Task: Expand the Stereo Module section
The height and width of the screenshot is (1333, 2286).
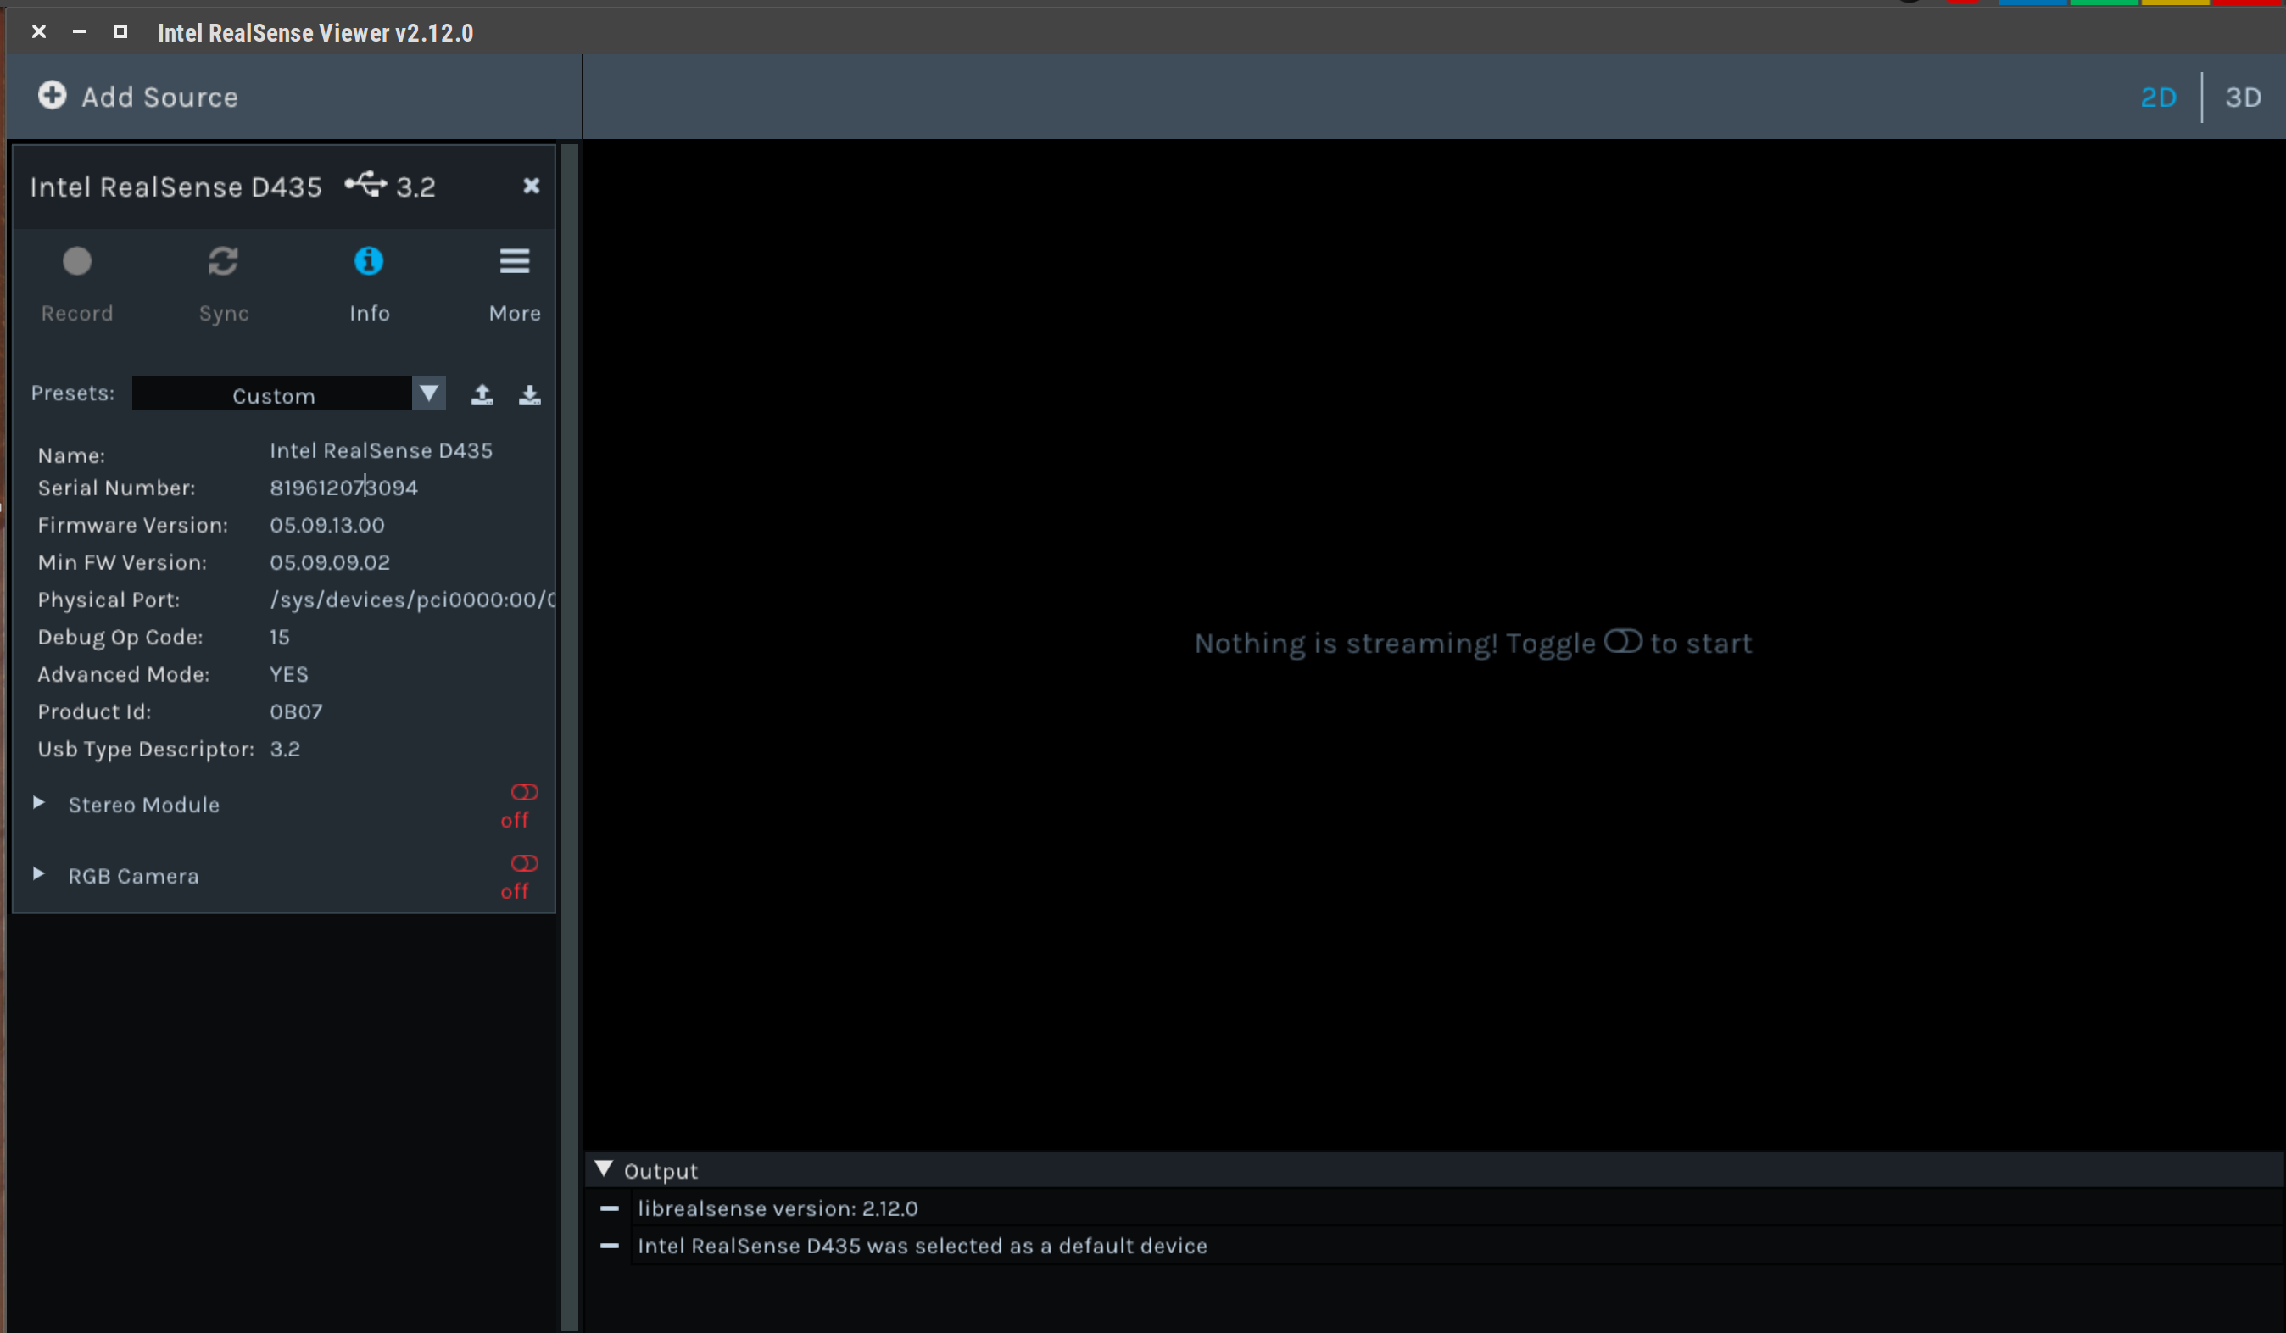Action: tap(39, 803)
